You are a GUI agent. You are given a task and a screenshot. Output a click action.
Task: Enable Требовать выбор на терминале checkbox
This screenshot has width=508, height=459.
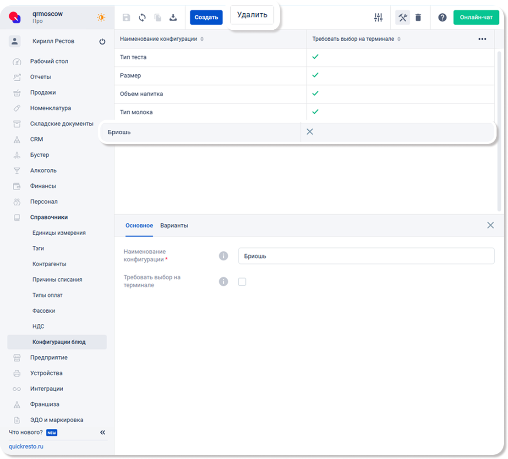tap(242, 282)
